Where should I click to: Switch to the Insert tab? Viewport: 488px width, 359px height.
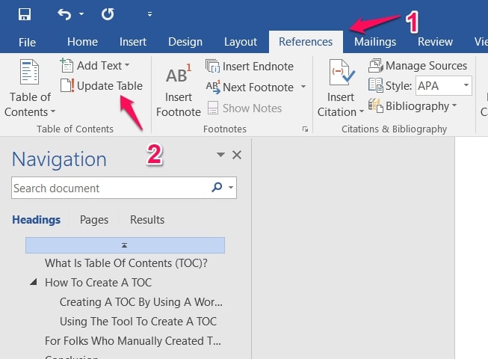[133, 42]
